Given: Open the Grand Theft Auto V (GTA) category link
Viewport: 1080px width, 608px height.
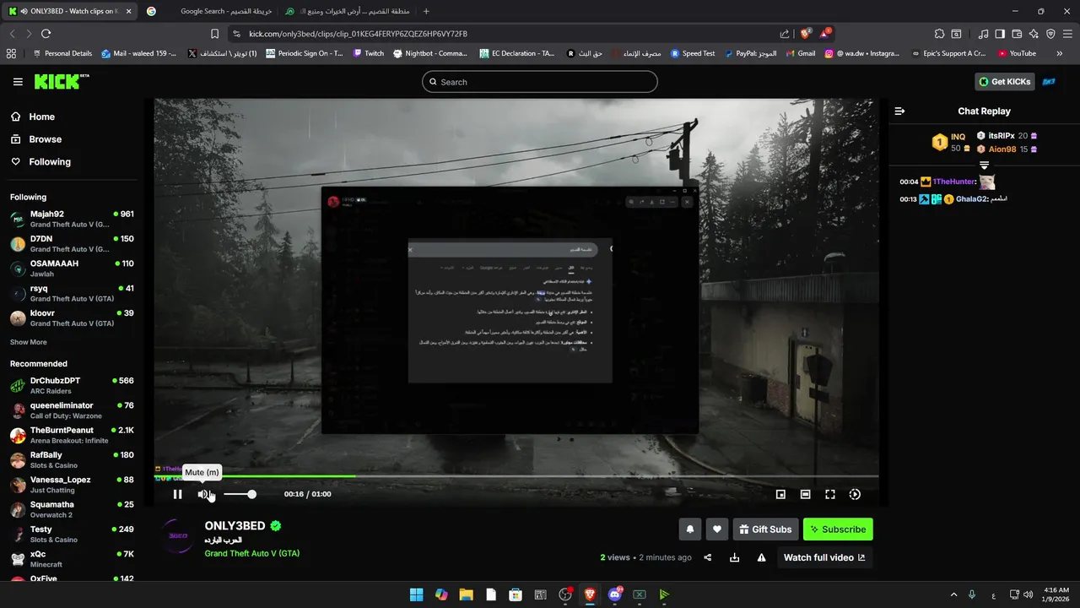Looking at the screenshot, I should 251,554.
